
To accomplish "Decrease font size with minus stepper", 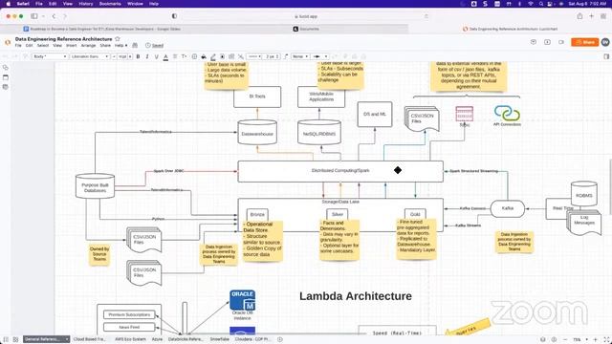I will (114, 56).
